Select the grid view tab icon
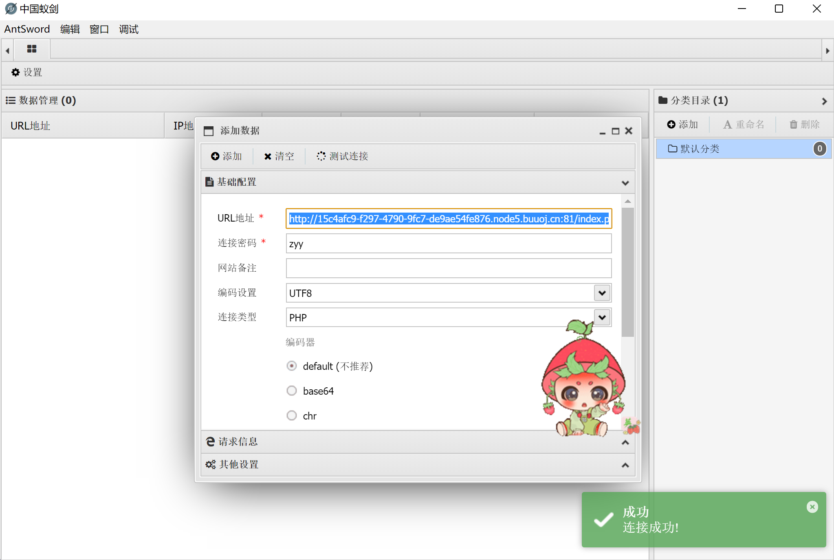The width and height of the screenshot is (834, 560). click(x=32, y=49)
